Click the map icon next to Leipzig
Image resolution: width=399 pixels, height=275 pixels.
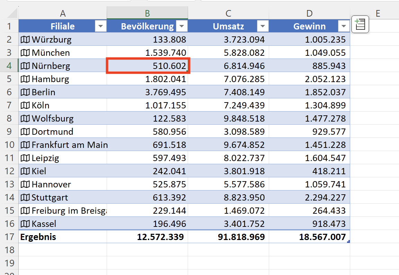click(25, 158)
